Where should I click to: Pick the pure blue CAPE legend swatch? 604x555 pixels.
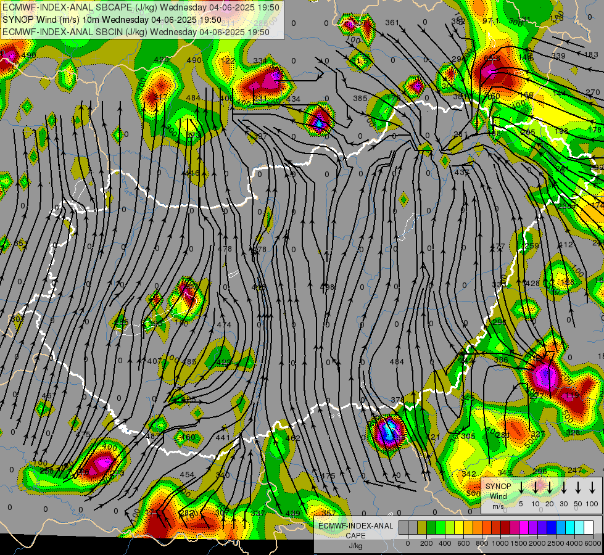(551, 528)
